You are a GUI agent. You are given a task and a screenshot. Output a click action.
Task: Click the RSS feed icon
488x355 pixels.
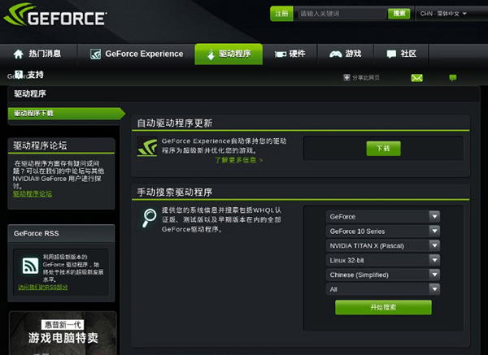point(31,266)
